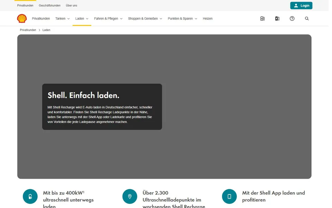332x208 pixels.
Task: Click the heading "Shell. Einfach laden."
Action: tap(83, 95)
